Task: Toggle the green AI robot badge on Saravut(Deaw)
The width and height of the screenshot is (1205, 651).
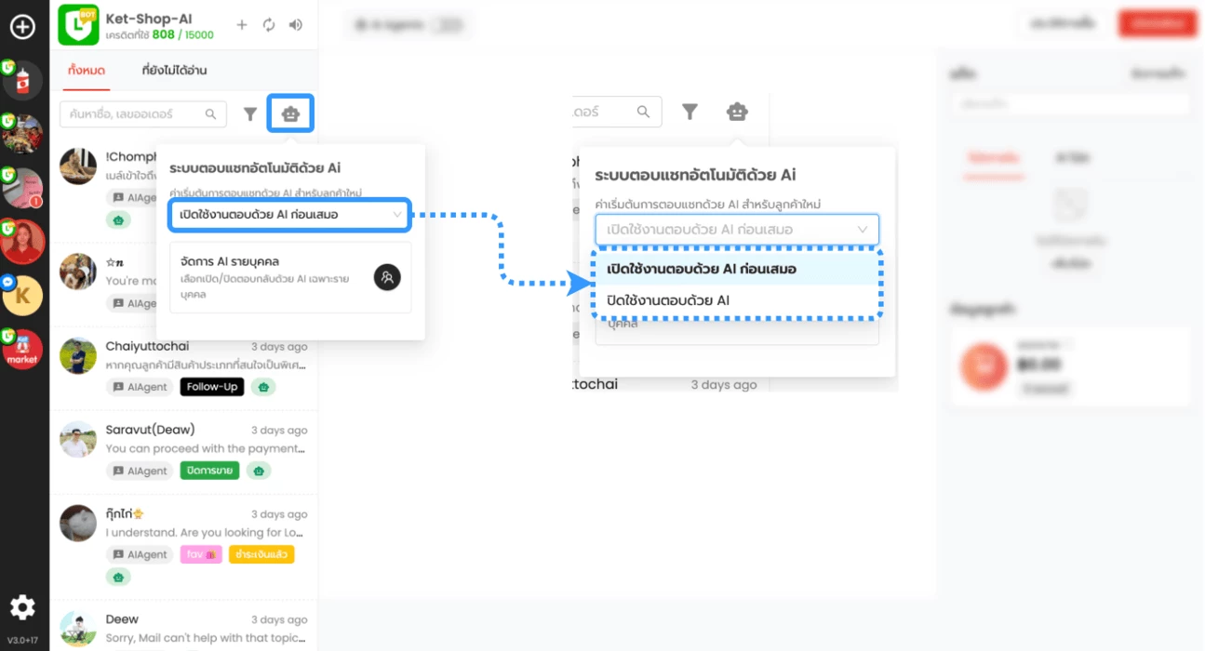Action: (260, 471)
